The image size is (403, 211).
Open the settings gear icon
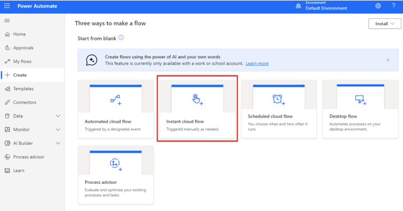click(378, 6)
